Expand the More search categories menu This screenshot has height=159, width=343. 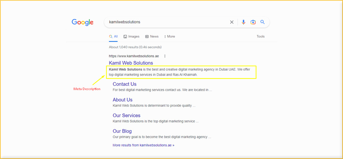(170, 36)
